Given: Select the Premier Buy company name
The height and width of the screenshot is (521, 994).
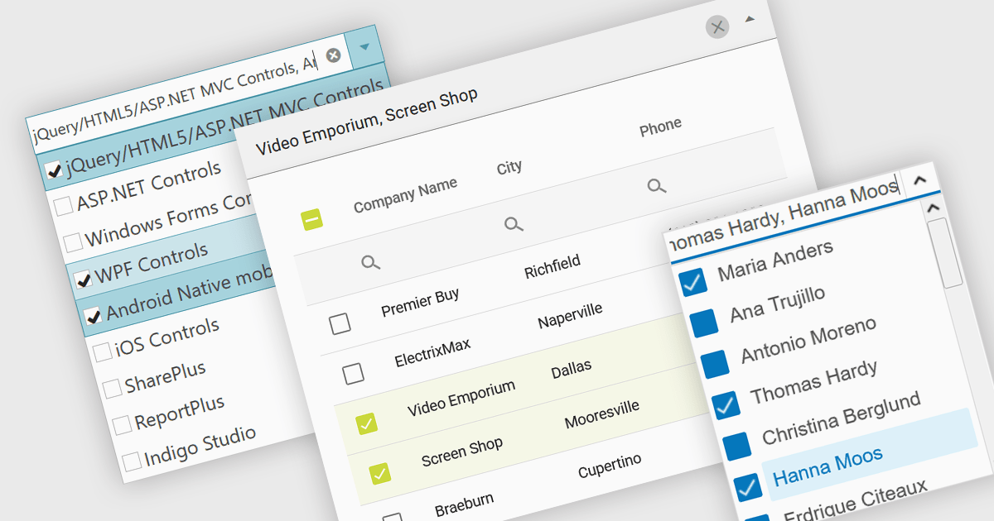Looking at the screenshot, I should pos(420,304).
